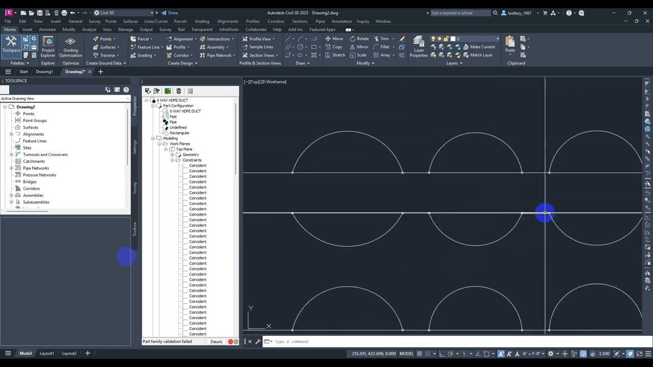Select the Rotate tool
This screenshot has height=367, width=653.
point(359,39)
